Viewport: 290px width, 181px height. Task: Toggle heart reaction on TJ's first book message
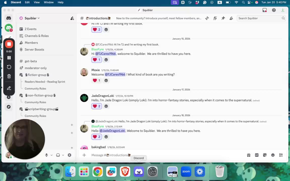(x=97, y=30)
